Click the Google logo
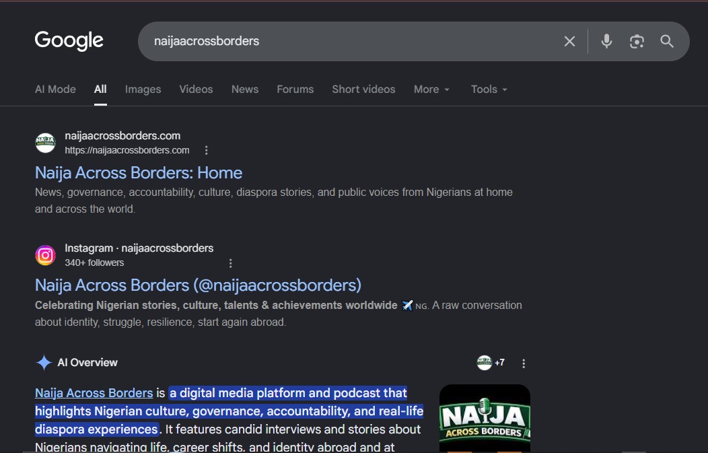 tap(69, 40)
